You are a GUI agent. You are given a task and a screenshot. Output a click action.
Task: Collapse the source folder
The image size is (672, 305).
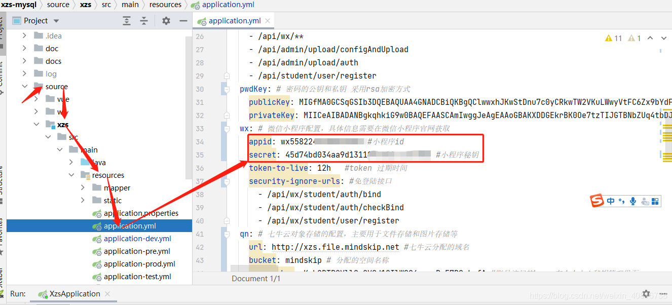(24, 86)
